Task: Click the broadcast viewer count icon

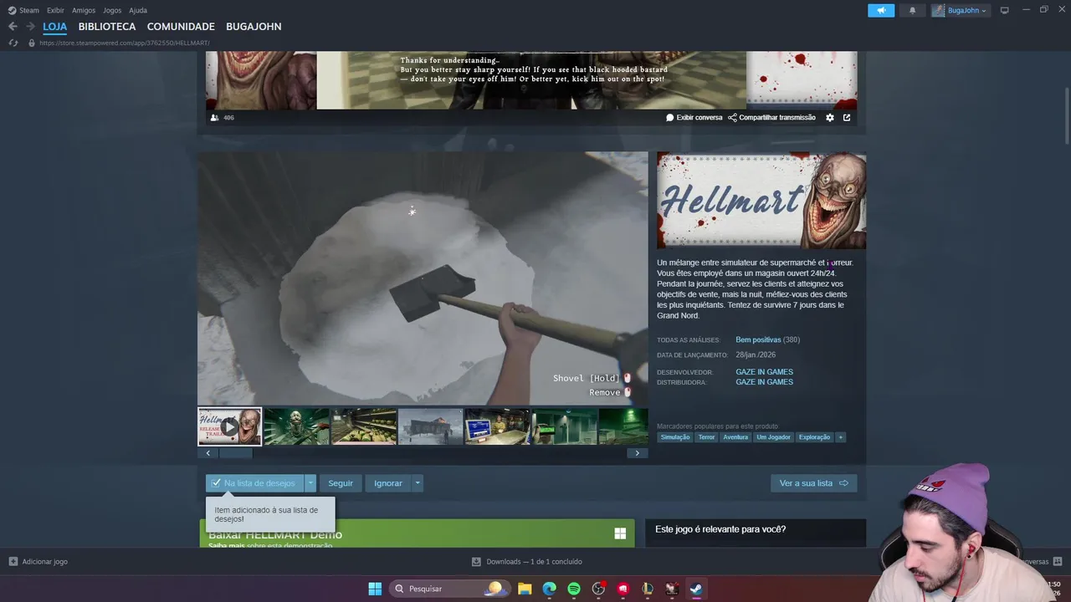Action: coord(215,118)
